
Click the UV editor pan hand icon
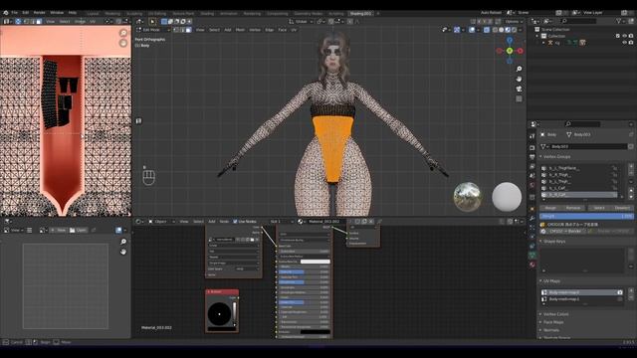click(123, 43)
